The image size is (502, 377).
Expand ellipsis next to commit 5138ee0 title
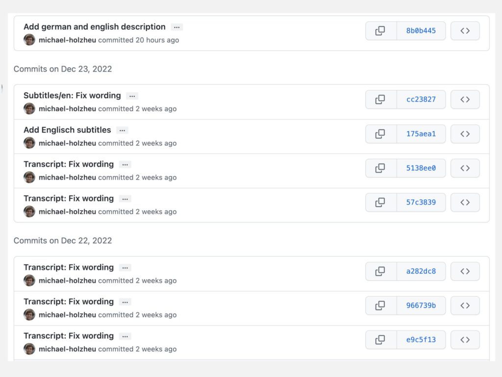[125, 164]
